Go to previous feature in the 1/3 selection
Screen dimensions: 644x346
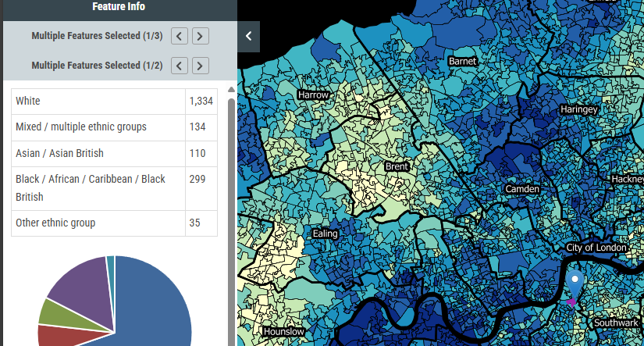pyautogui.click(x=180, y=36)
